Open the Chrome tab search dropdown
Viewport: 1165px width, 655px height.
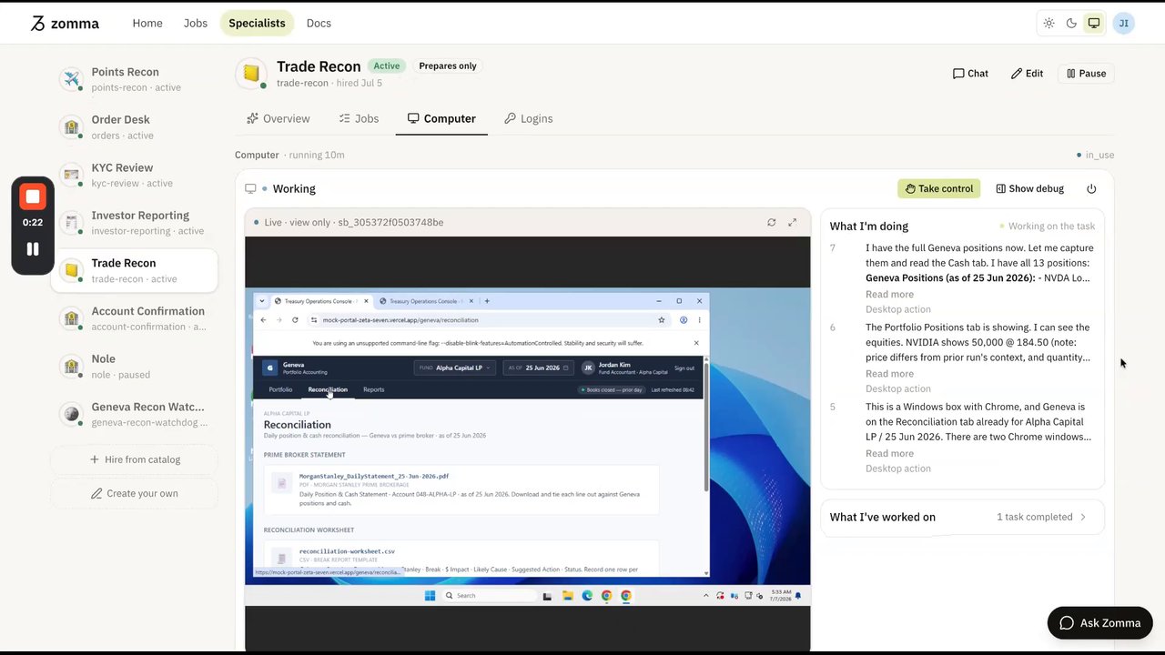tap(263, 301)
